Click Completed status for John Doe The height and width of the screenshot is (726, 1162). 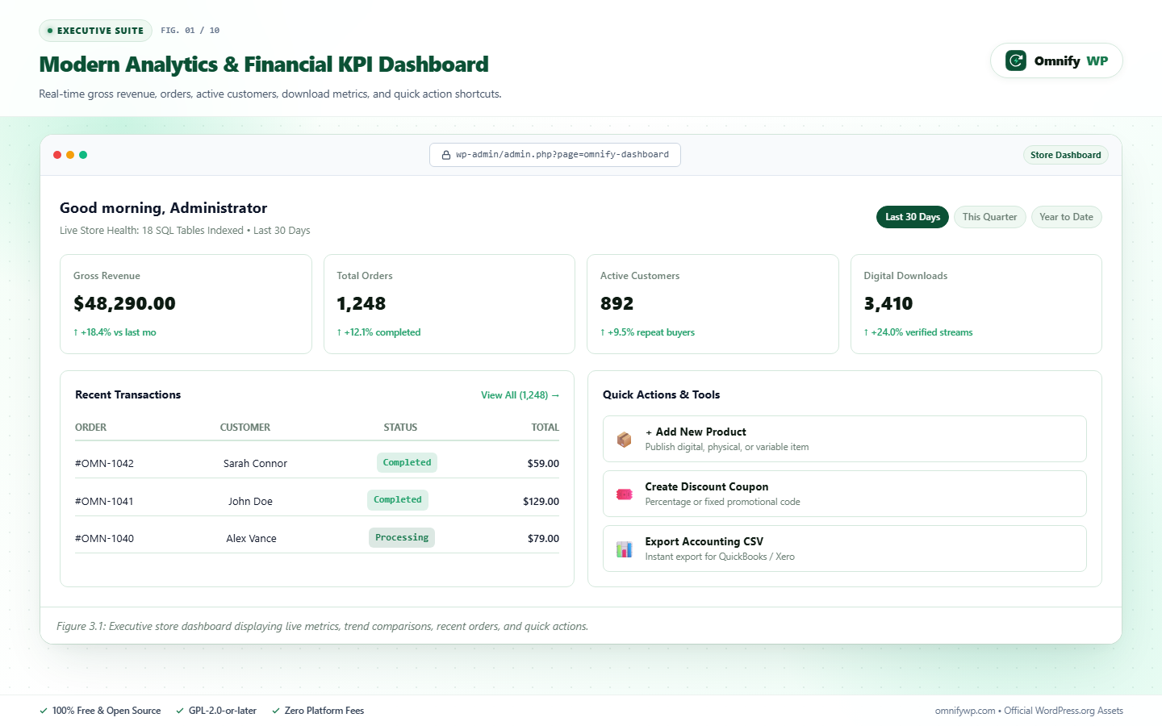click(398, 500)
